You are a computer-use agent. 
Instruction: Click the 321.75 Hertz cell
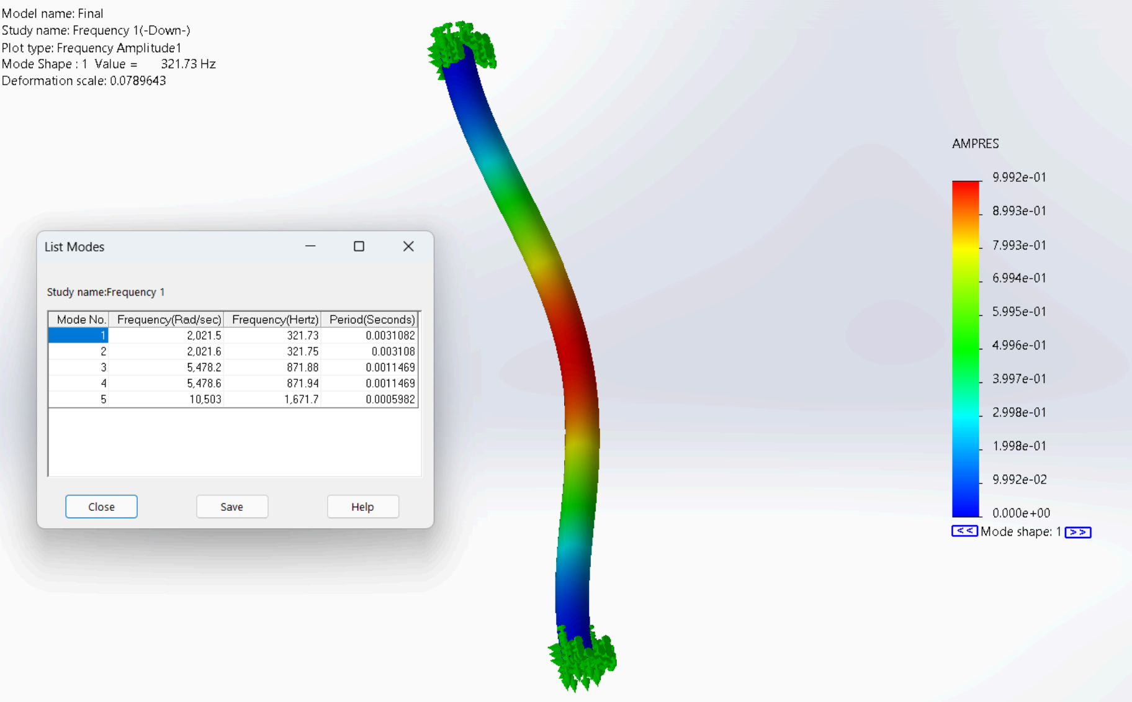[273, 351]
